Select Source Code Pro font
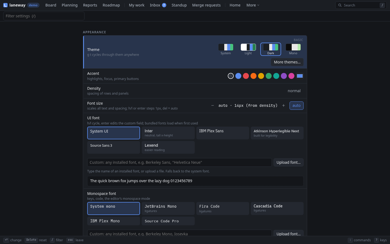The image size is (390, 244). 168,221
